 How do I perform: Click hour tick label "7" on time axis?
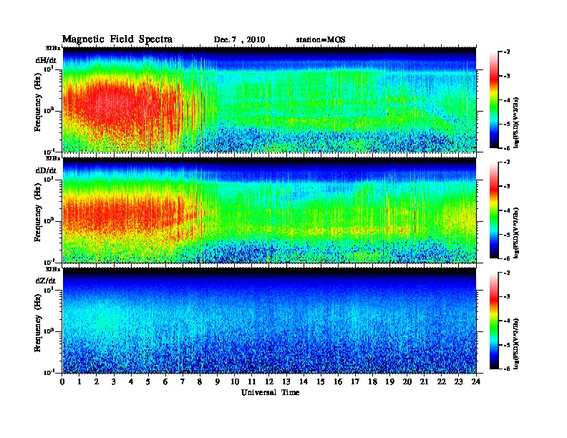(x=183, y=381)
